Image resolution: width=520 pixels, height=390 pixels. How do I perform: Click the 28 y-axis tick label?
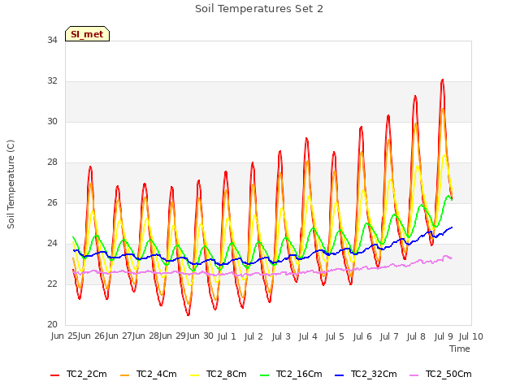(52, 162)
